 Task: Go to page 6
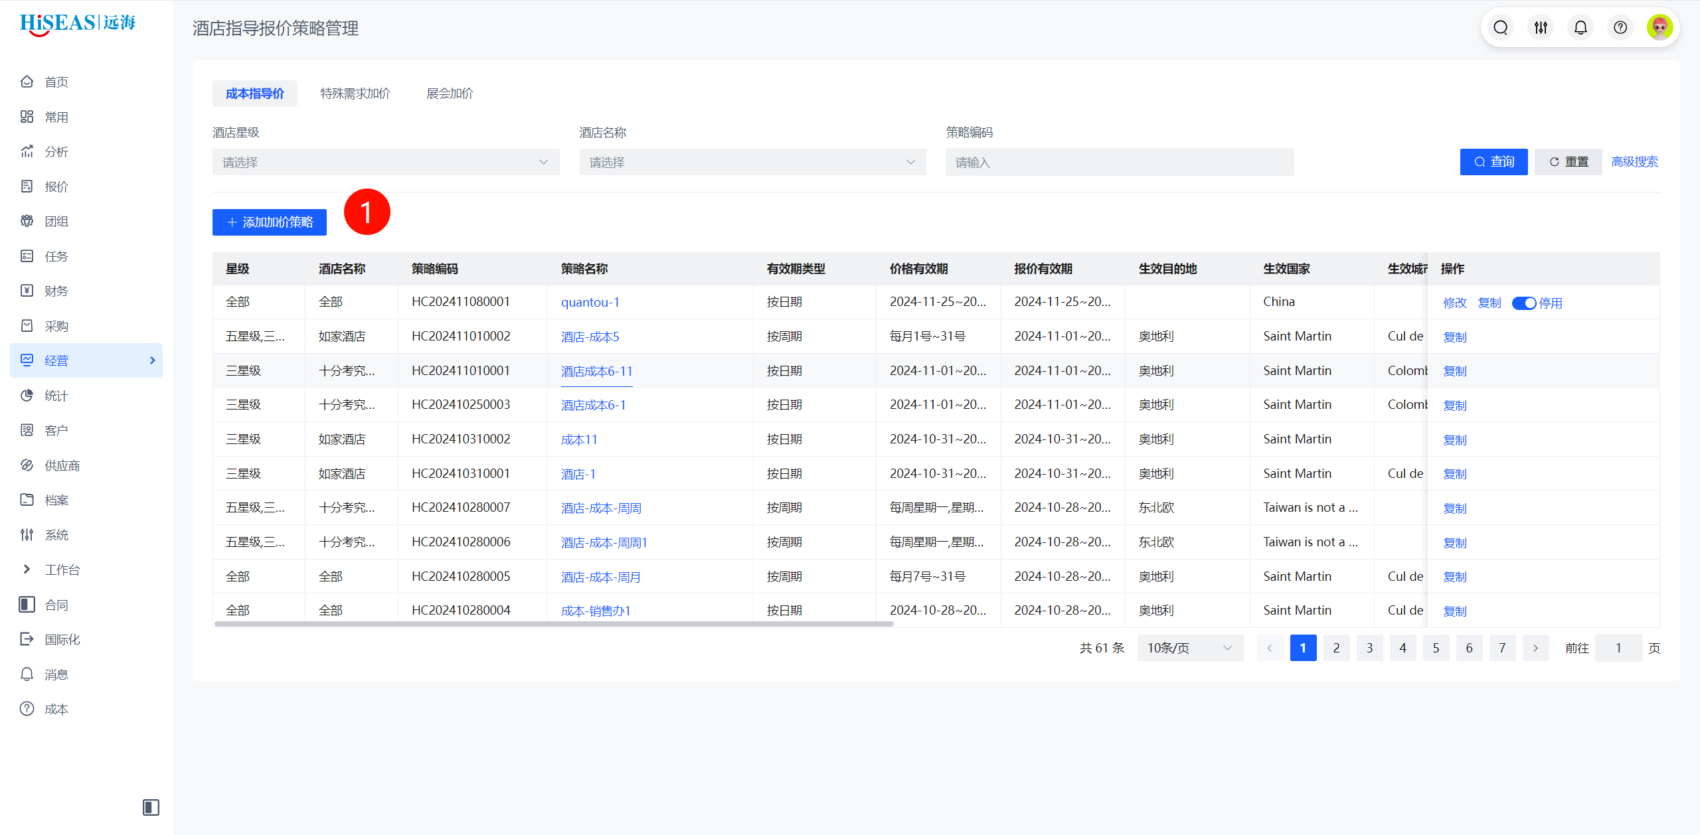click(x=1469, y=648)
